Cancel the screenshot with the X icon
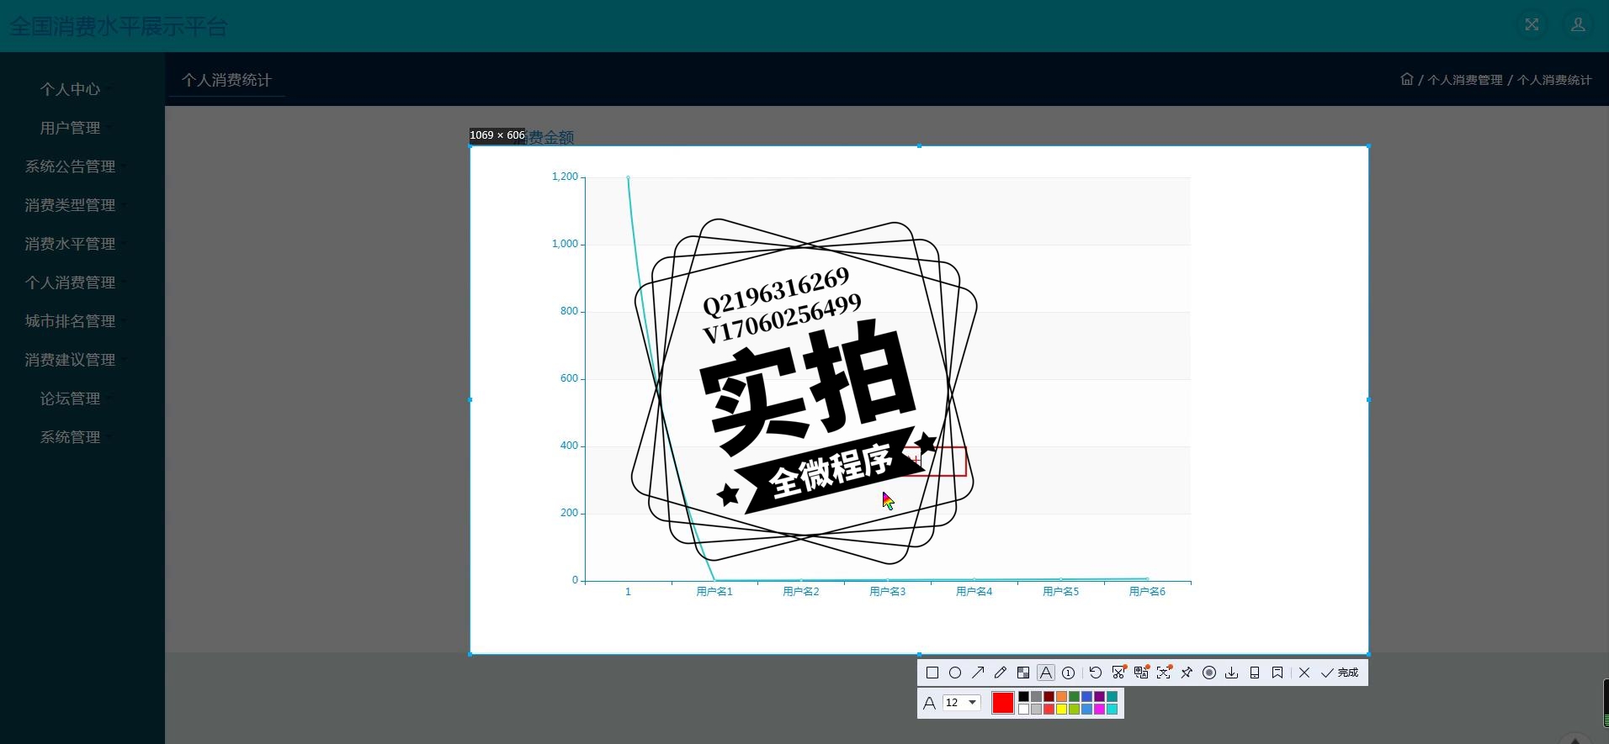The height and width of the screenshot is (744, 1609). [x=1304, y=673]
